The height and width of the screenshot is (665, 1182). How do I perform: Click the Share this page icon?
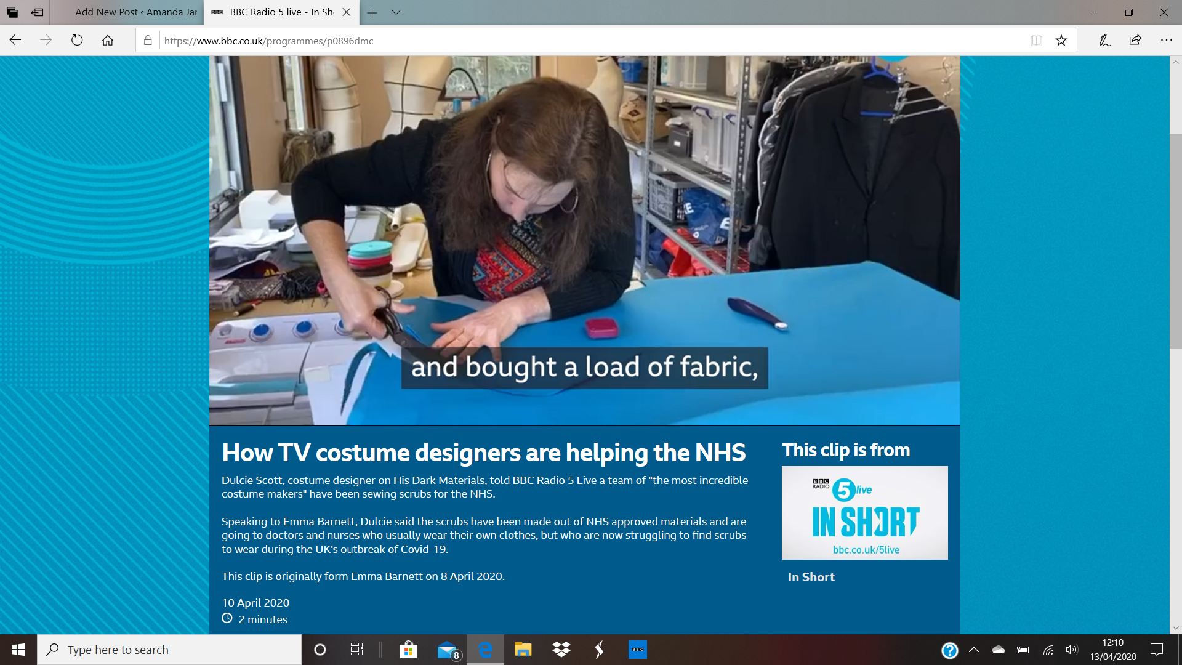(x=1135, y=41)
